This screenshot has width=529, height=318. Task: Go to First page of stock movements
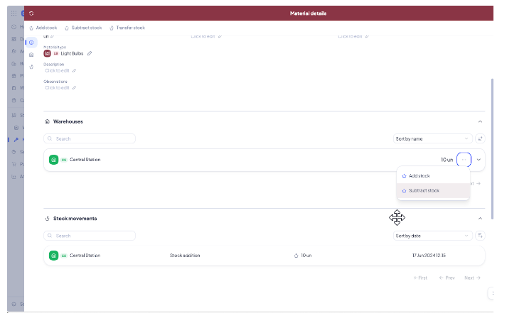(420, 278)
